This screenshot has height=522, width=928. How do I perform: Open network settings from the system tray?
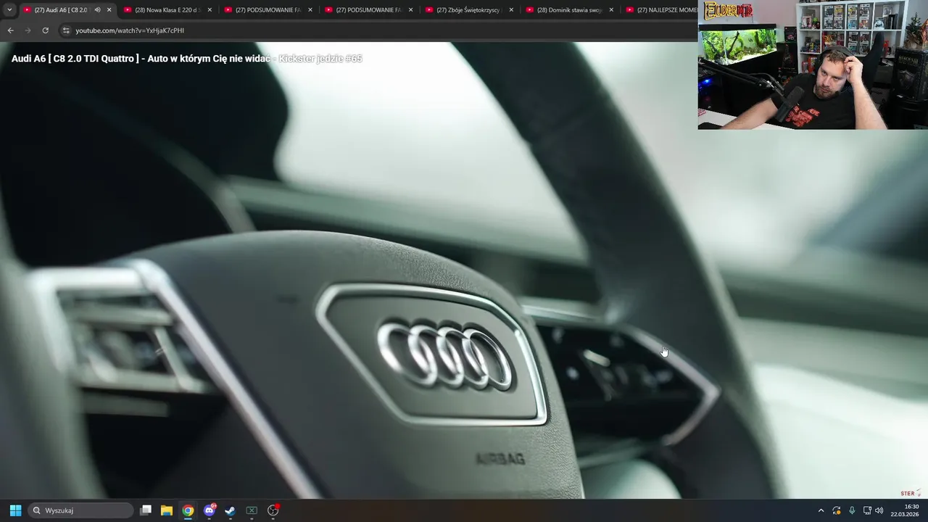(867, 510)
